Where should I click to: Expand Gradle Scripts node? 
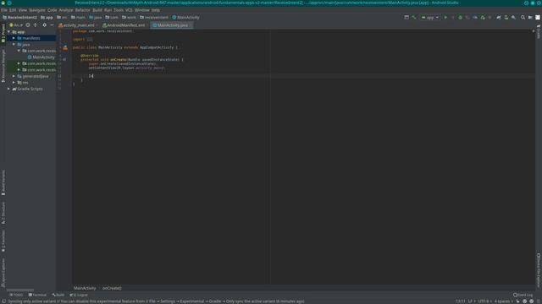coord(9,89)
